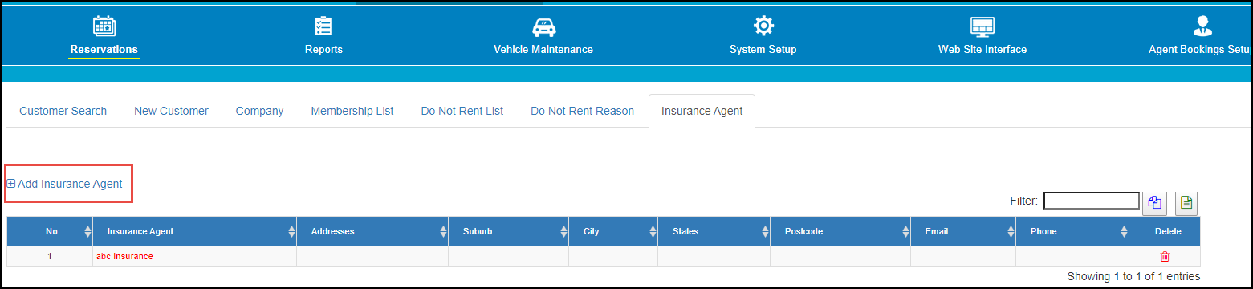
Task: Open Agent Bookings Setup person icon
Action: click(1202, 26)
